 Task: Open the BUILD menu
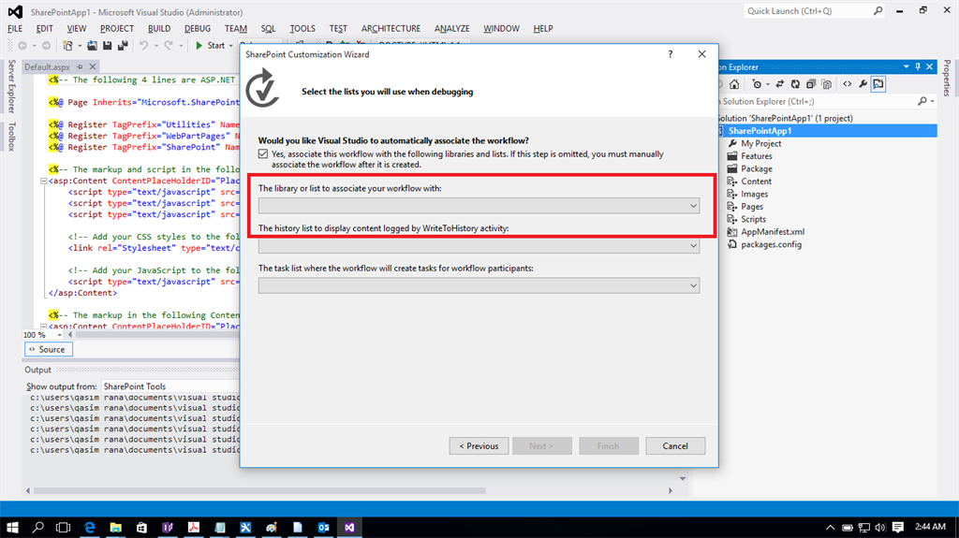click(x=159, y=29)
